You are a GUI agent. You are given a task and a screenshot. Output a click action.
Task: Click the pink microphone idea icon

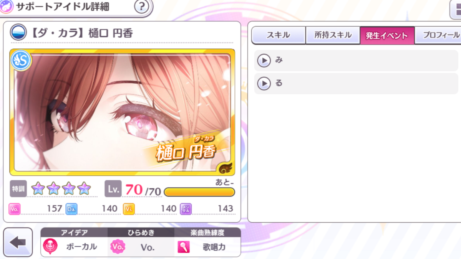[x=50, y=247]
